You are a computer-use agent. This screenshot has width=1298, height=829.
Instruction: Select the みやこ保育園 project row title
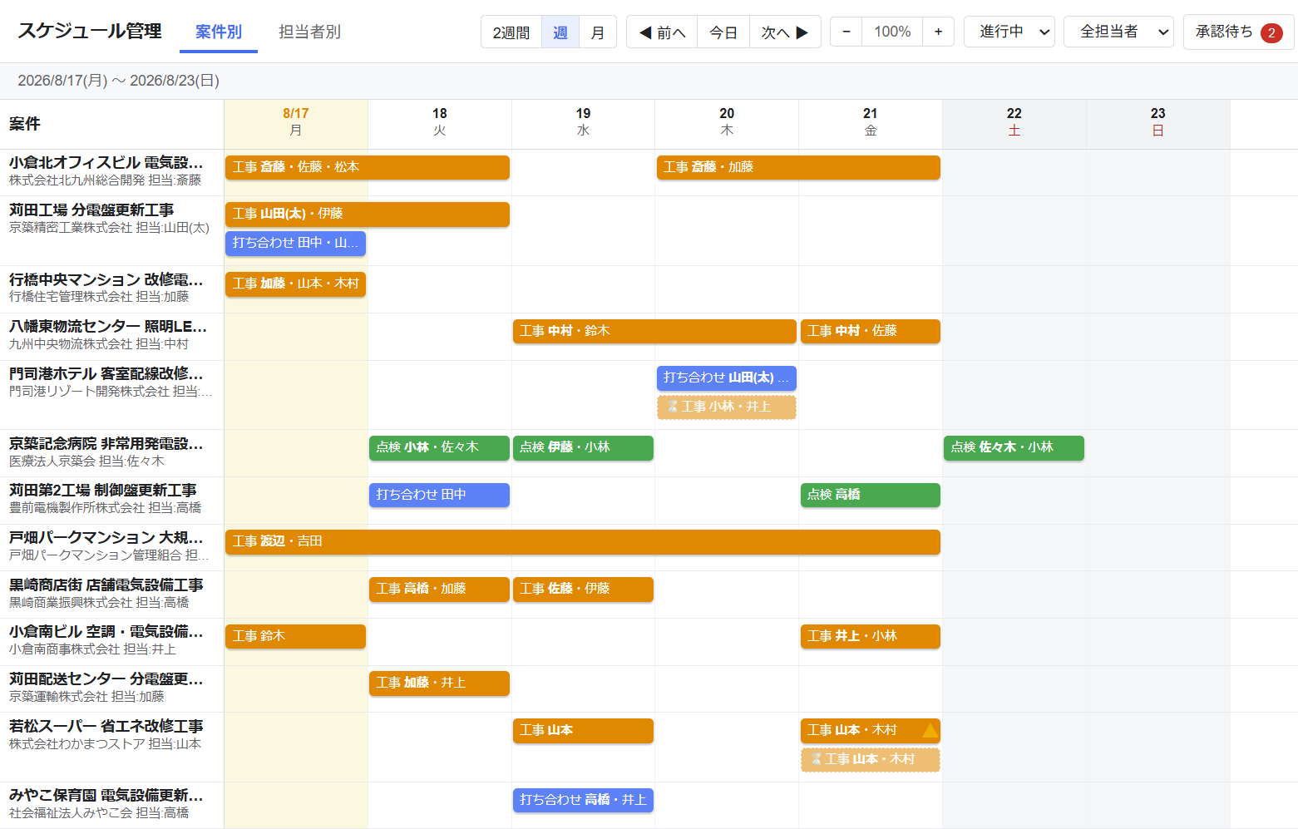[x=106, y=796]
